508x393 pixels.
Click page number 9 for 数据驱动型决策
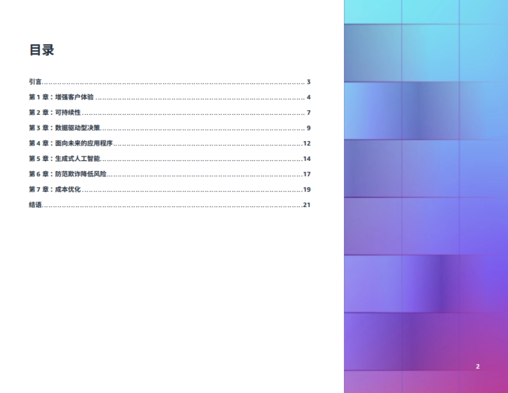coord(309,128)
